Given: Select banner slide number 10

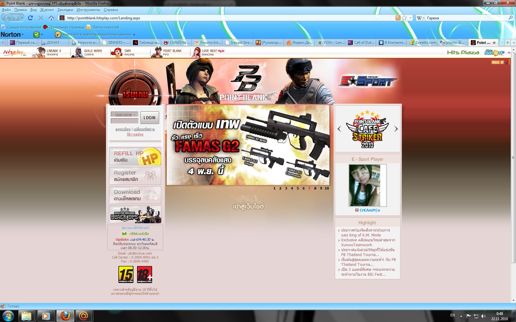Looking at the screenshot, I should click(327, 188).
